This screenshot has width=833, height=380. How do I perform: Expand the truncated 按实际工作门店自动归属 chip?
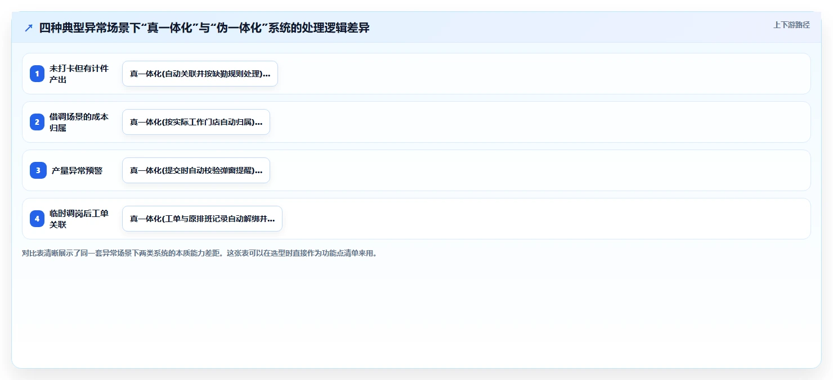tap(196, 122)
